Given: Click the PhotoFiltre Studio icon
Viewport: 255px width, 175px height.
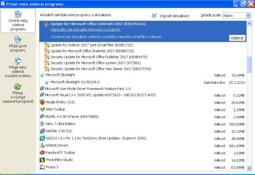Looking at the screenshot, I should (x=42, y=160).
